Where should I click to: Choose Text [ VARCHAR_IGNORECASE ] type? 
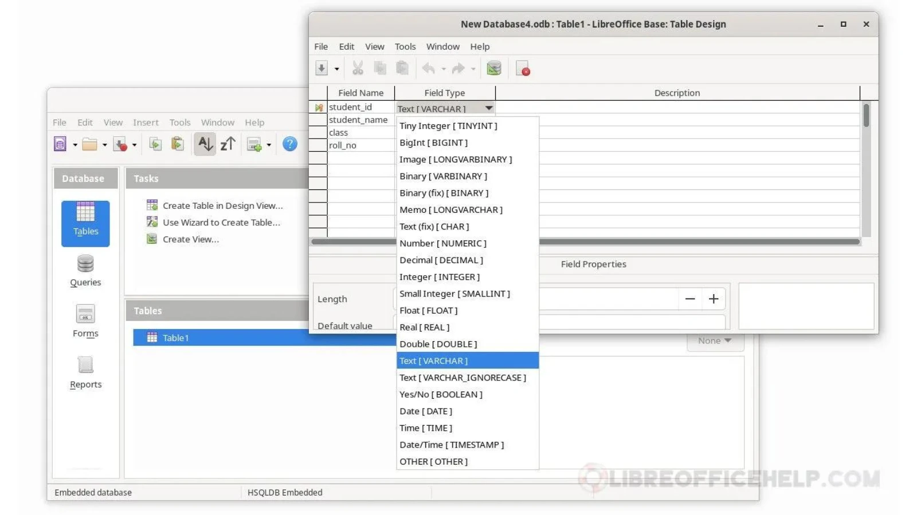click(x=468, y=378)
